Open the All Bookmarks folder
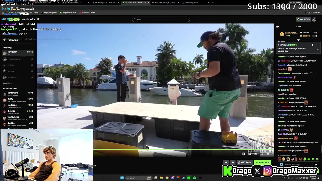Screen dimensions: 322x181 click(314, 12)
